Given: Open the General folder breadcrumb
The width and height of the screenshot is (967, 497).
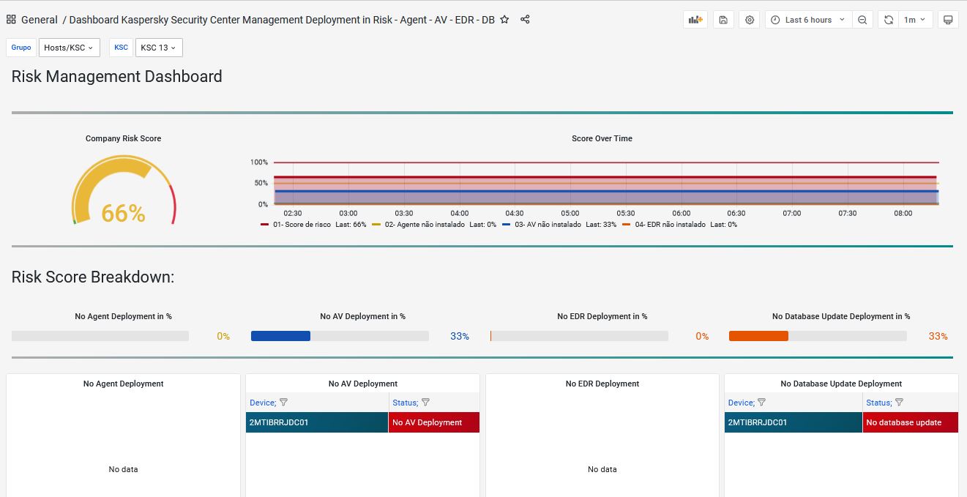Looking at the screenshot, I should [x=40, y=20].
